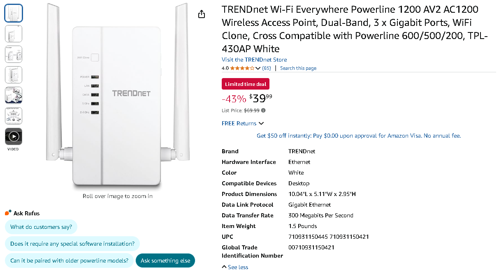Visit the TRENDnet Store

(254, 59)
